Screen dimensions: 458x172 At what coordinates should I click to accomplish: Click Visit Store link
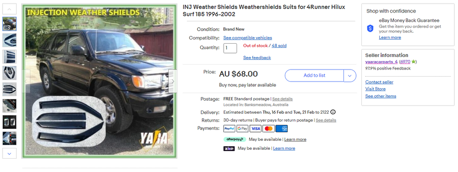click(375, 89)
